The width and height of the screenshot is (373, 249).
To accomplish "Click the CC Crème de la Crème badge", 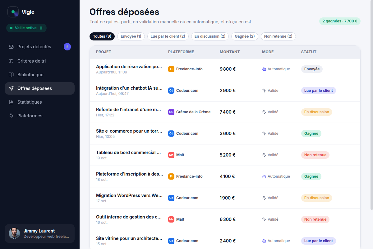I will [171, 112].
